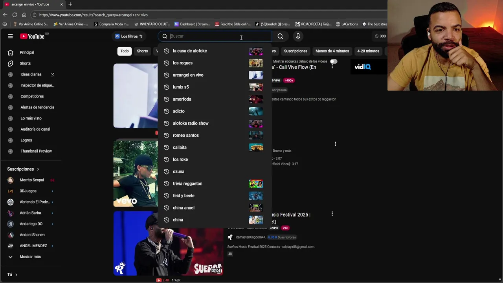Image resolution: width=503 pixels, height=283 pixels.
Task: Choose suggestion adicto
Action: [215, 111]
